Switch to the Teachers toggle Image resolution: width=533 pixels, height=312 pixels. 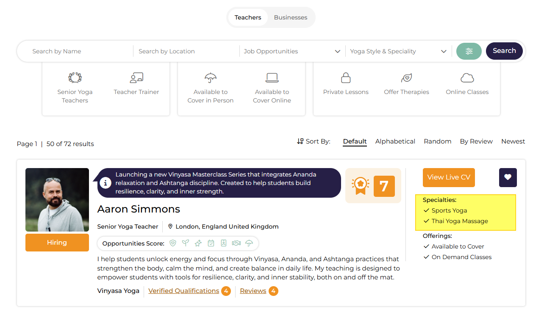248,17
